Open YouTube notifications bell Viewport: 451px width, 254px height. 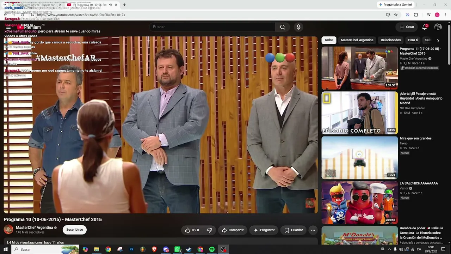425,27
